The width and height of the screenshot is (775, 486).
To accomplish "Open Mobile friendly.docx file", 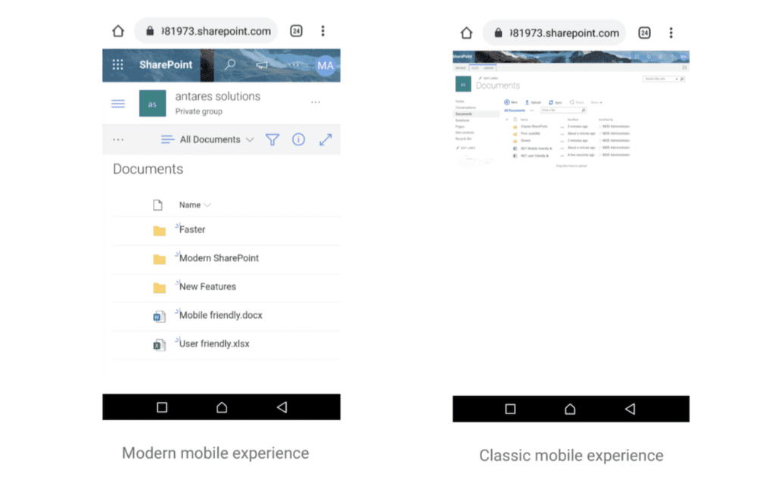I will tap(221, 316).
